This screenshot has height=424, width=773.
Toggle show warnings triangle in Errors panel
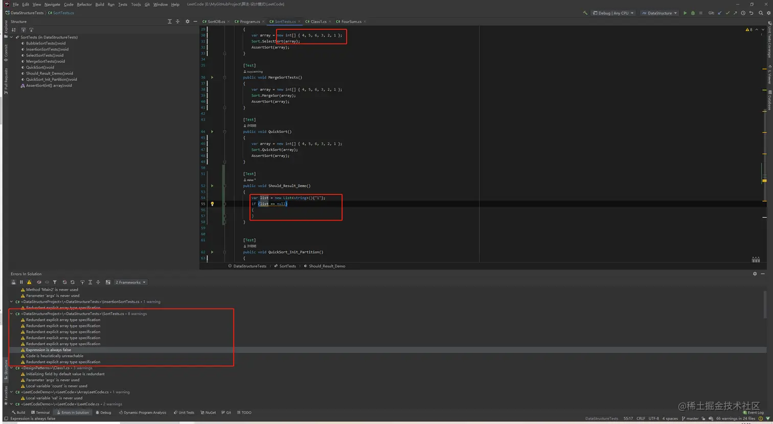(x=29, y=282)
